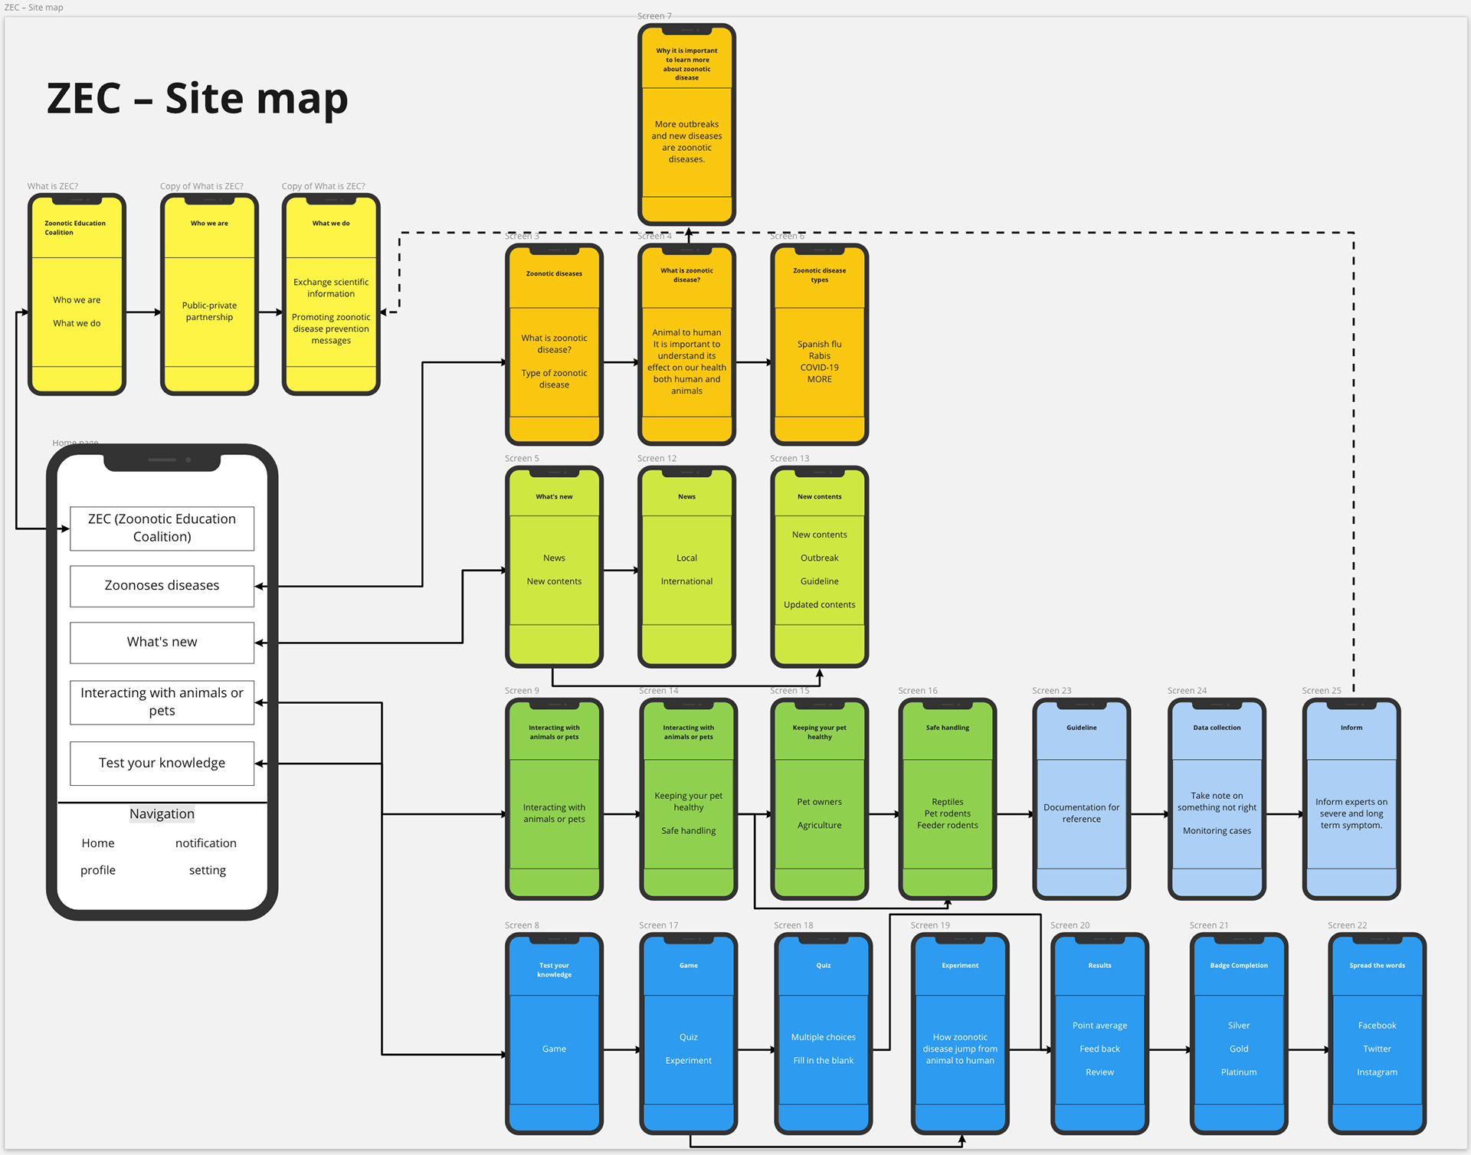Click 'Fill in the blank' in Quiz screen
This screenshot has height=1155, width=1471.
click(x=824, y=1061)
